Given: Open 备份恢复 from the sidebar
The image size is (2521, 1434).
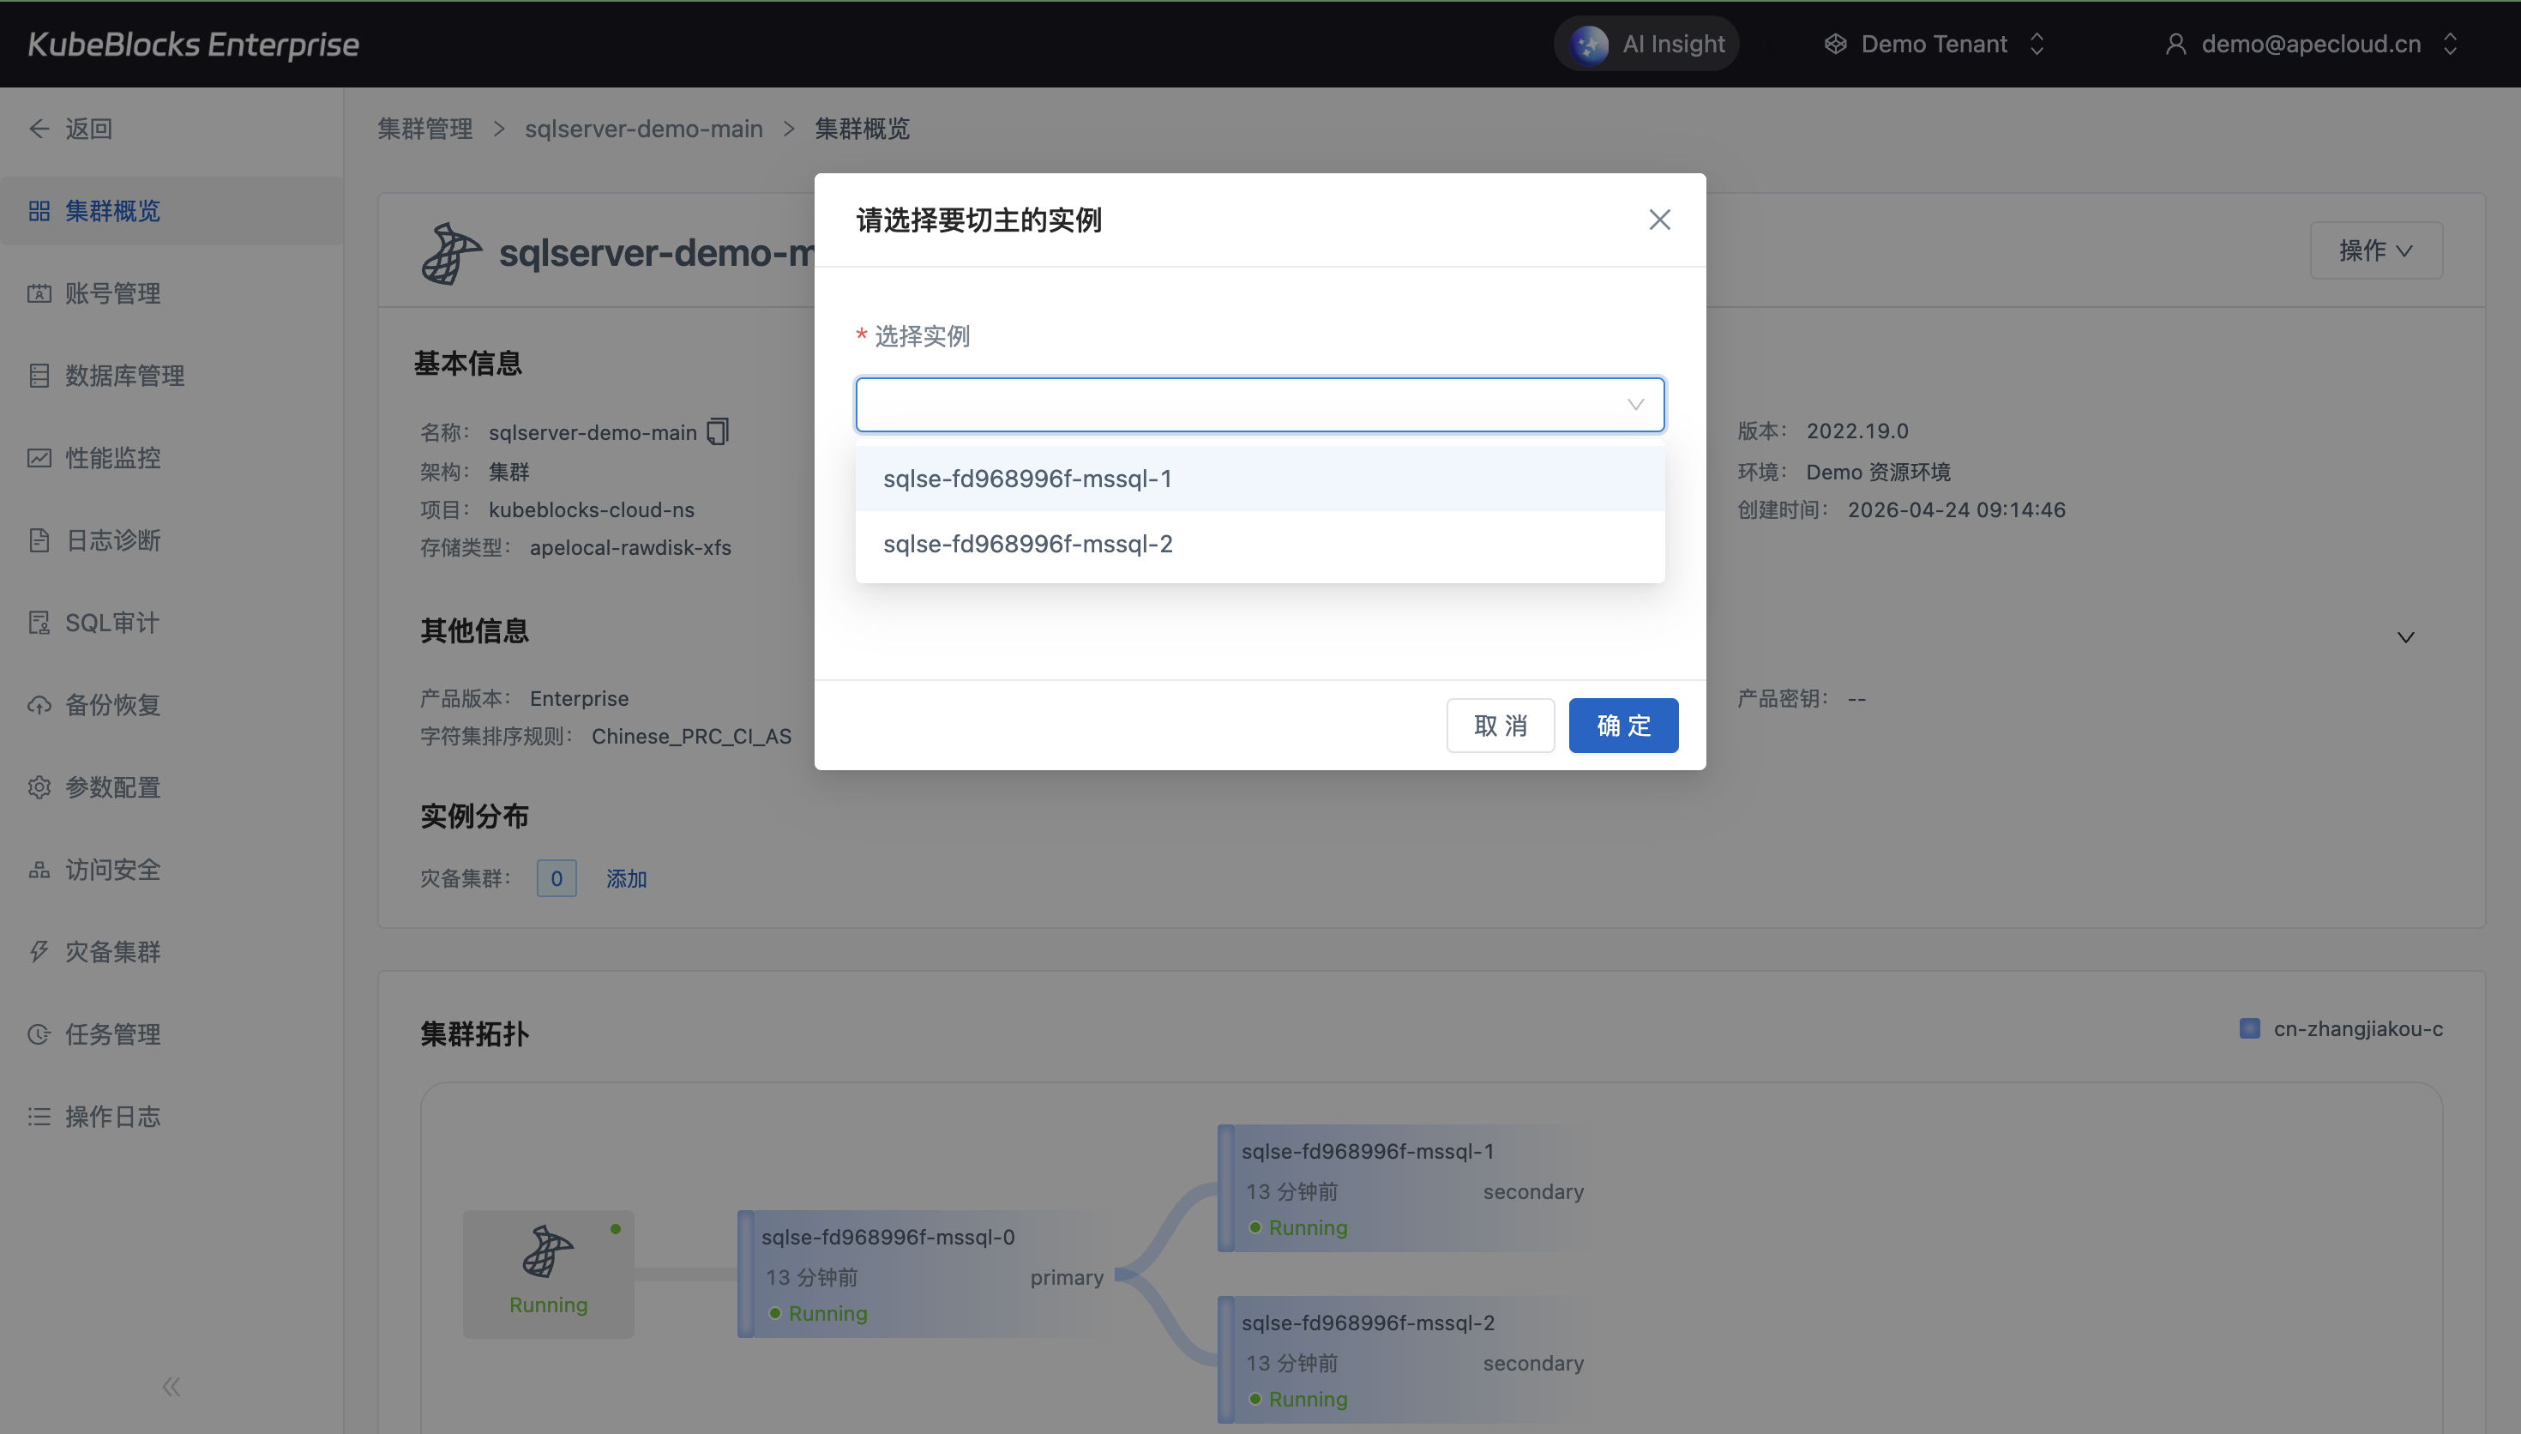Looking at the screenshot, I should 112,705.
